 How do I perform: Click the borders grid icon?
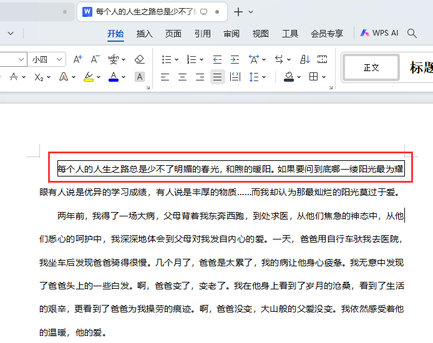click(313, 77)
